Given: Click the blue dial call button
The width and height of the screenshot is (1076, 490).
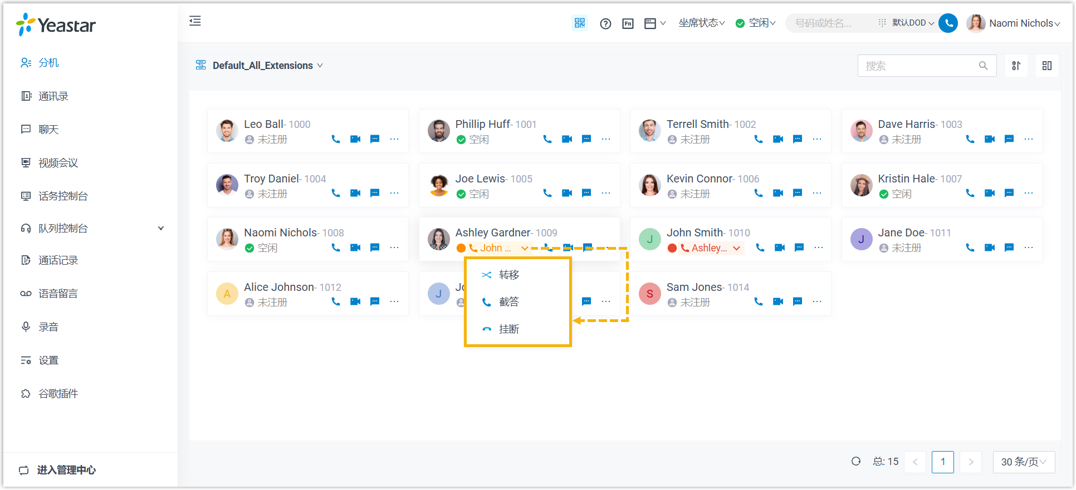Looking at the screenshot, I should pyautogui.click(x=948, y=23).
